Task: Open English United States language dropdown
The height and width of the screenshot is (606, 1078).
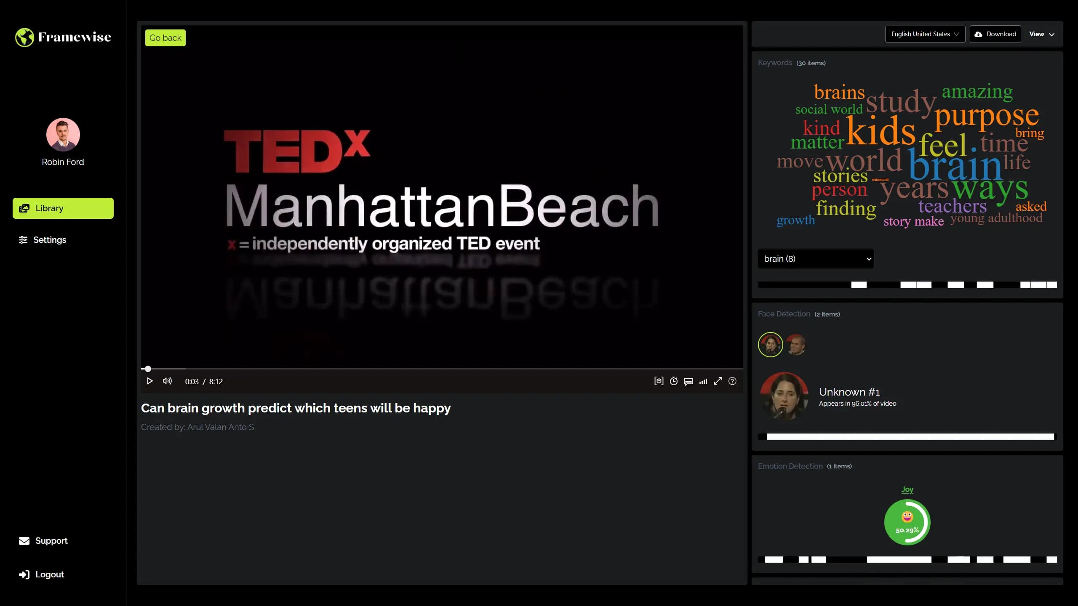Action: pyautogui.click(x=925, y=34)
